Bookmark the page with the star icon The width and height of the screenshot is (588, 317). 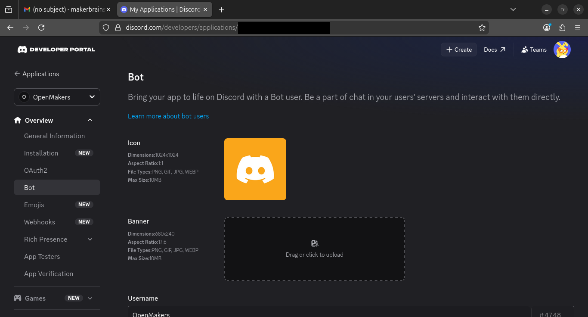click(x=482, y=27)
